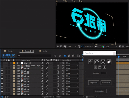129x98 pixels.
Task: Click the primary viewer monitor icon
Action: 61,47
